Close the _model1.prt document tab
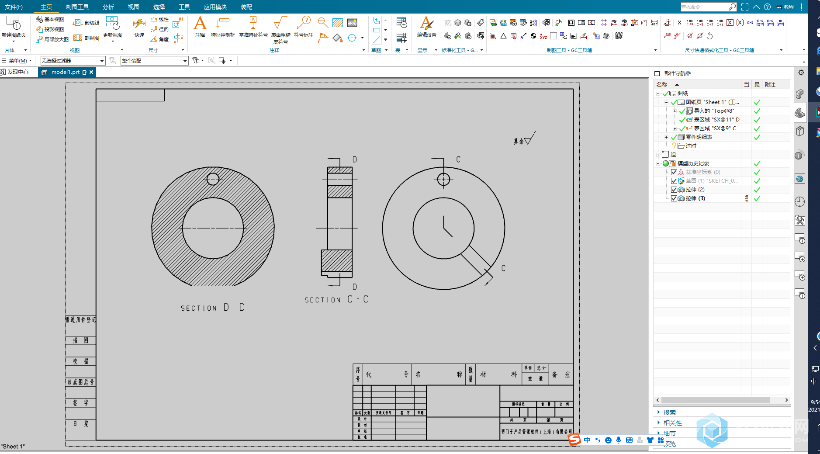Screen dimensions: 820x454 (91, 72)
